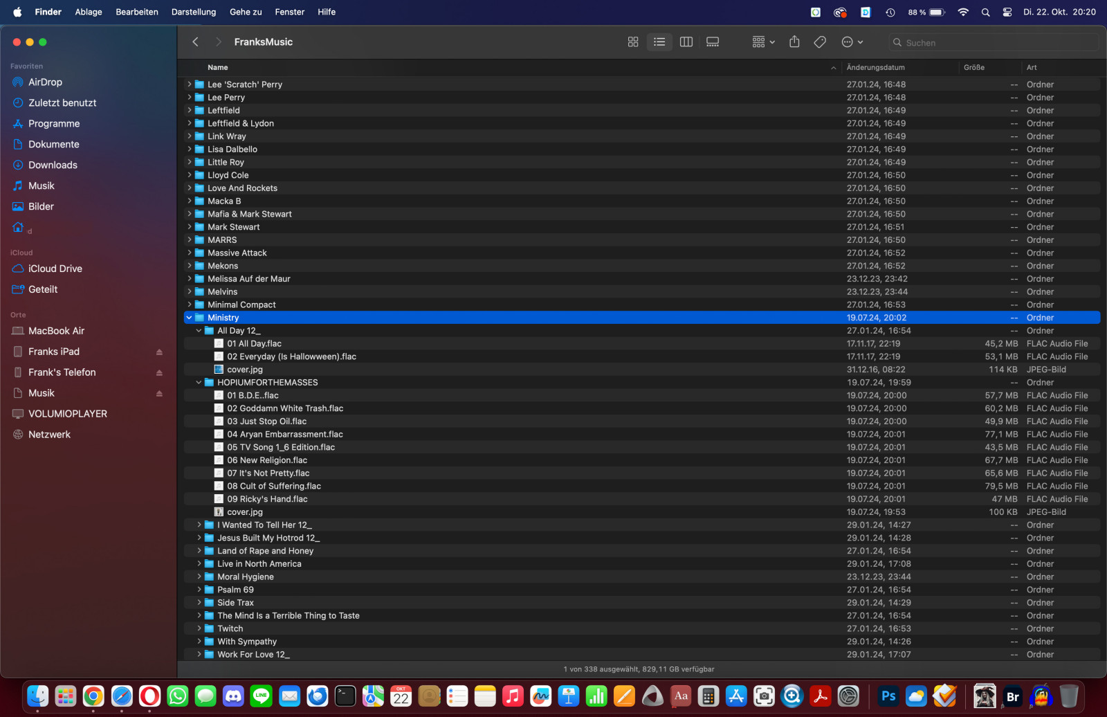Image resolution: width=1107 pixels, height=717 pixels.
Task: Switch Finder to gallery view
Action: [713, 42]
